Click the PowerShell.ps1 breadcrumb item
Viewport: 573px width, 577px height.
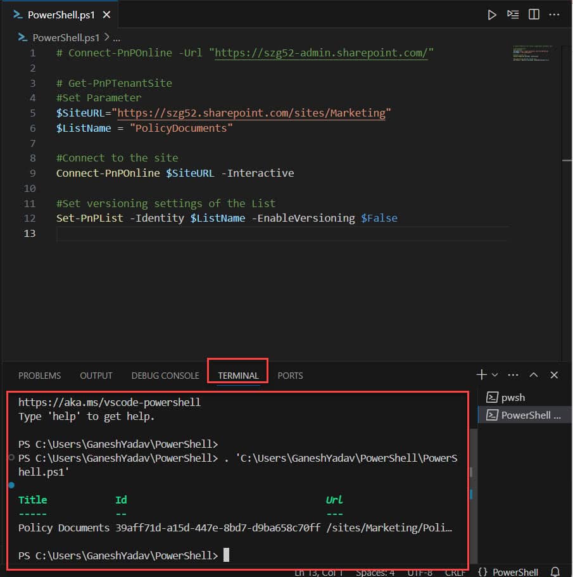click(66, 37)
